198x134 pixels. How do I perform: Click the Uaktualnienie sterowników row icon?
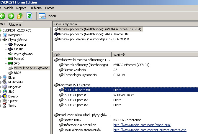click(x=61, y=130)
